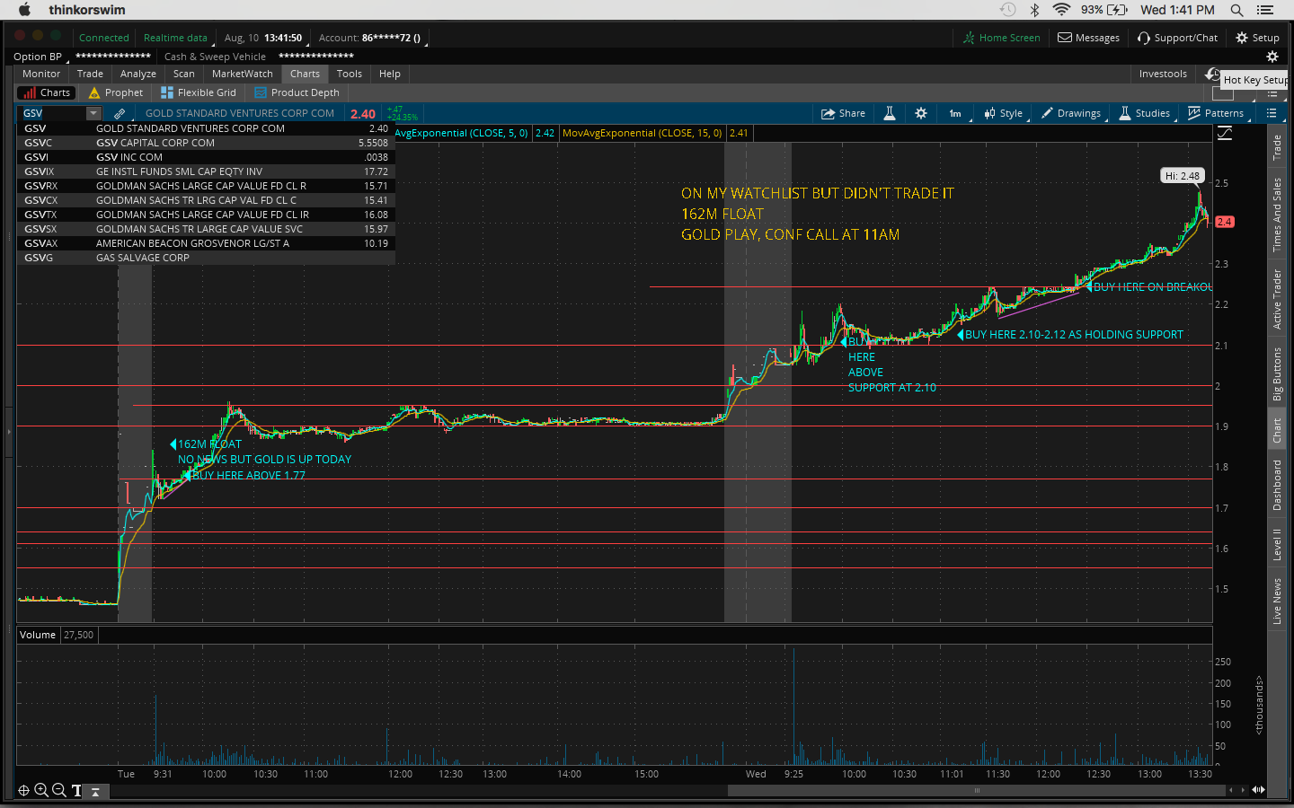Open the macOS Bluetooth menu
Viewport: 1294px width, 808px height.
click(1034, 10)
